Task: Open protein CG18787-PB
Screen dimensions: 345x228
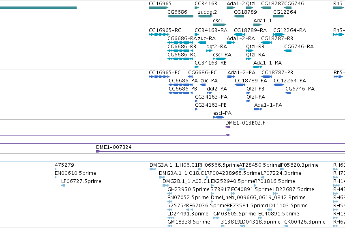Action: (x=266, y=77)
